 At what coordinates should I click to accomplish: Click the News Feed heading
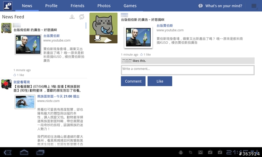[13, 17]
